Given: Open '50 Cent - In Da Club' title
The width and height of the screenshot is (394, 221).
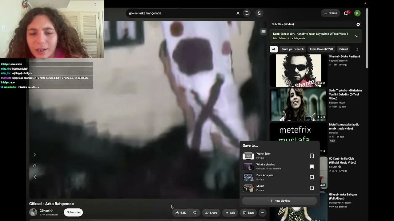Looking at the screenshot, I should coord(343,161).
